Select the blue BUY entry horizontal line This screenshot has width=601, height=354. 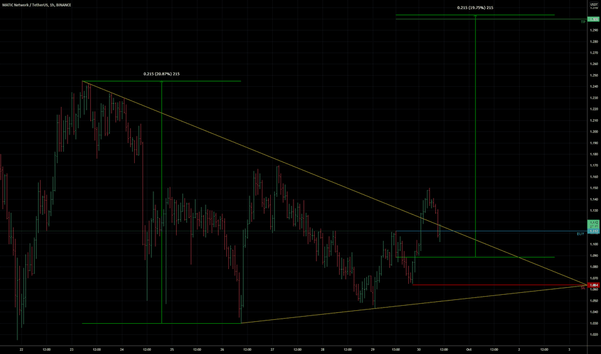tap(491, 231)
